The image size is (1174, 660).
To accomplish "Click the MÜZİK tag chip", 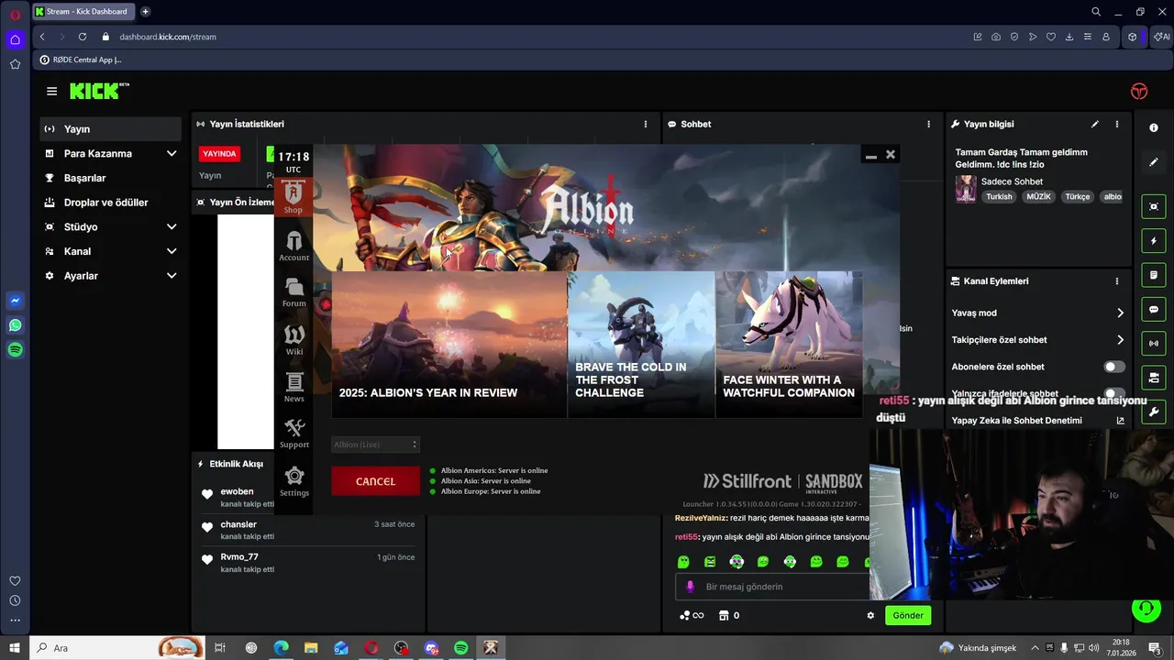I will coord(1038,196).
